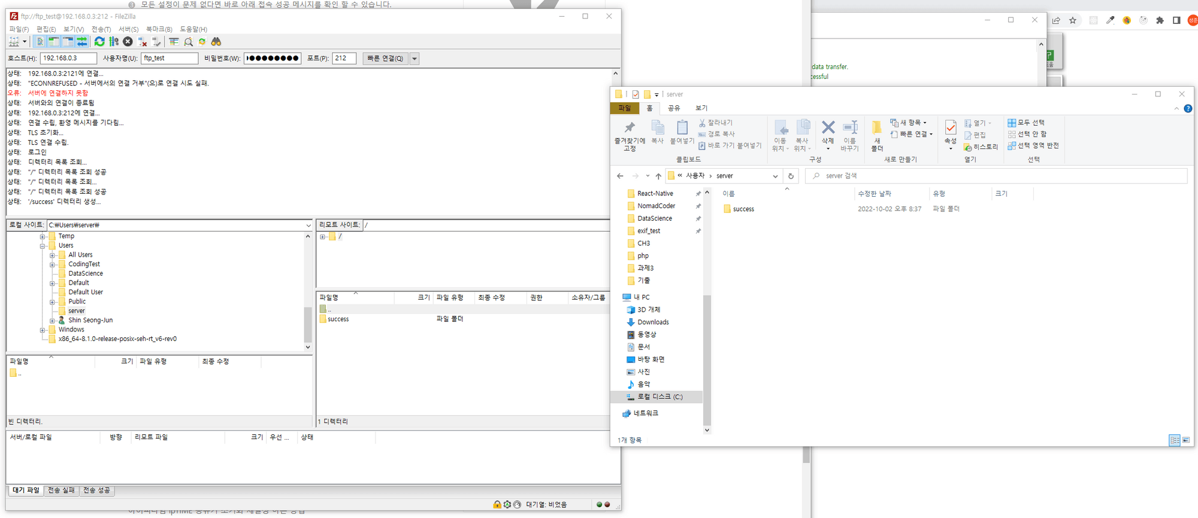Click the 빠른 연결(Q) button
This screenshot has height=518, width=1198.
tap(385, 59)
